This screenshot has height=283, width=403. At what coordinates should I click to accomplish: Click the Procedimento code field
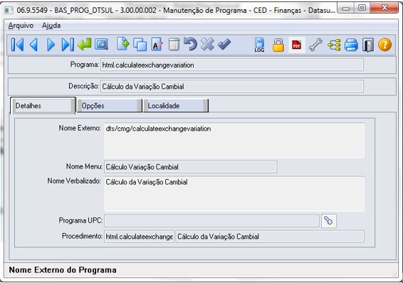coord(139,236)
